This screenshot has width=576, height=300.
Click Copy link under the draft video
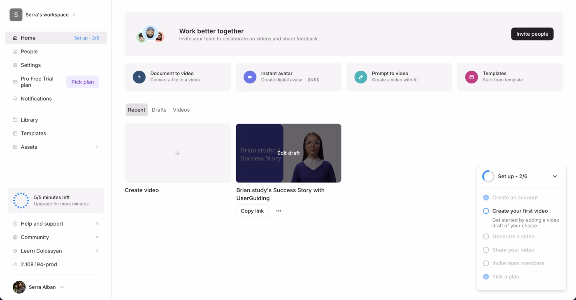[x=252, y=211]
